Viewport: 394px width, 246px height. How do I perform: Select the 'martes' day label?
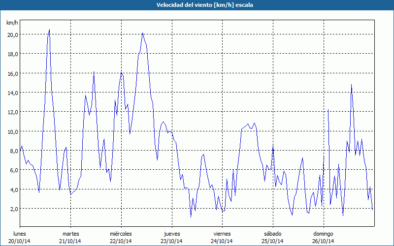coord(70,234)
